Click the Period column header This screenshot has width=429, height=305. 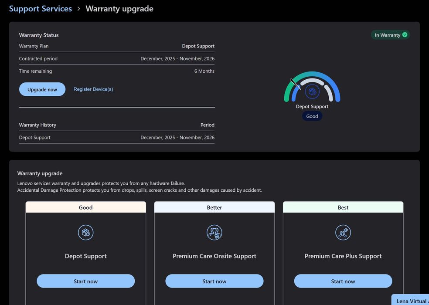(x=208, y=125)
